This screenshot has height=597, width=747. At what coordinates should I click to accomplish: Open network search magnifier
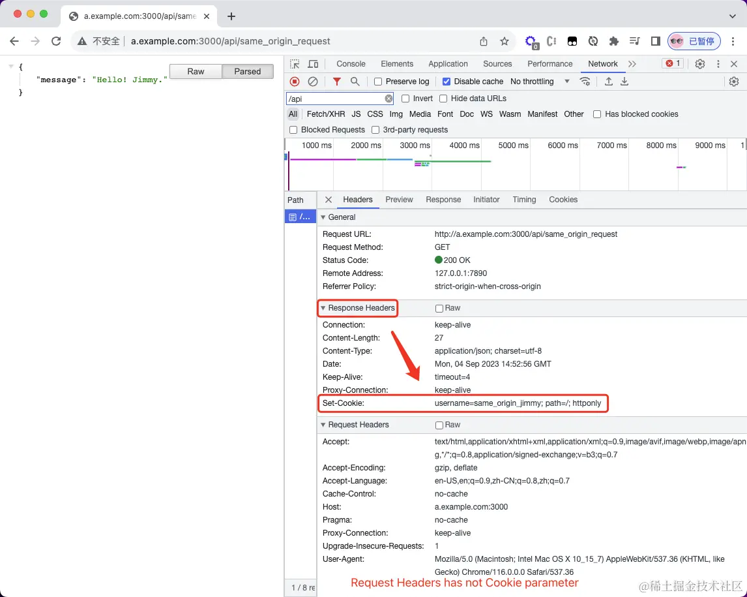click(x=355, y=82)
